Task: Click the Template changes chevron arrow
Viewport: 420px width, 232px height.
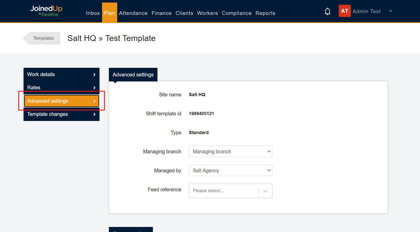Action: click(94, 114)
